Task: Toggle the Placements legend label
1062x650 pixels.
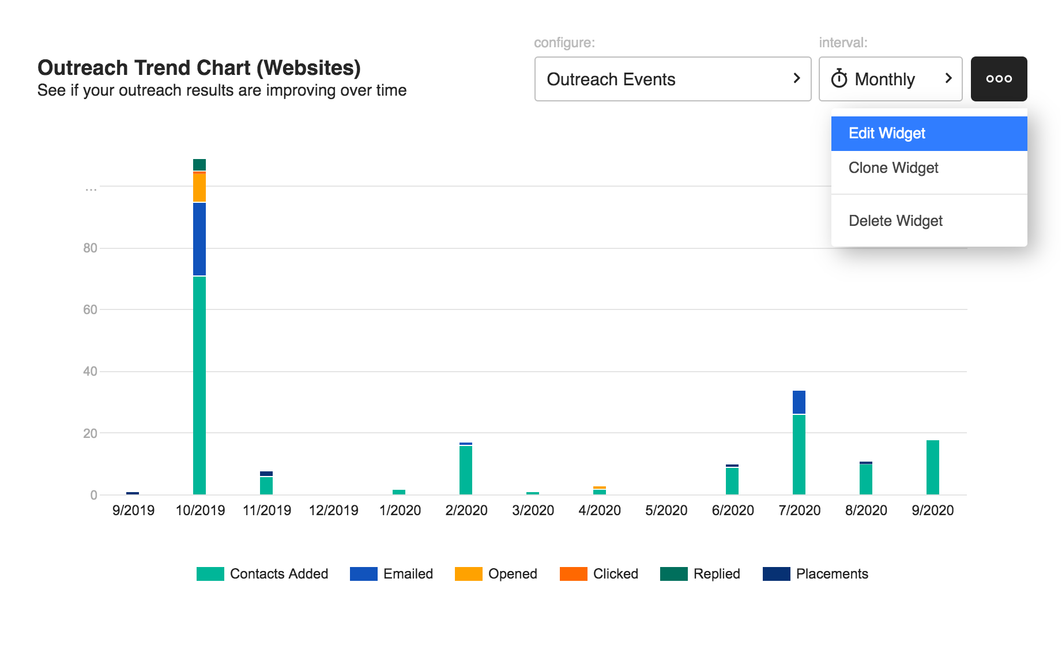Action: pos(831,574)
